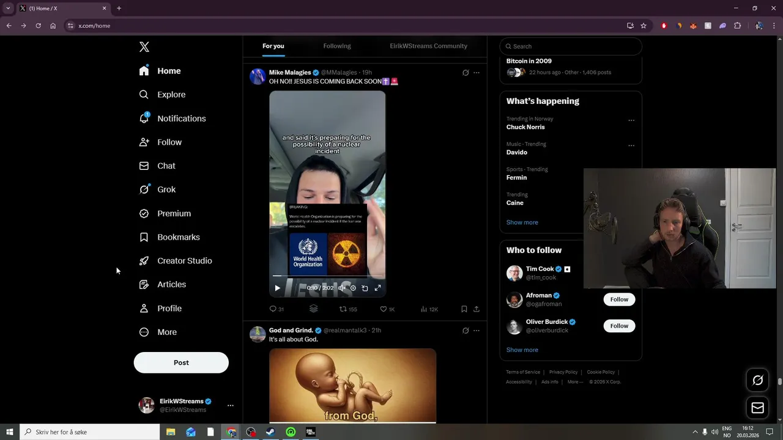Open more options on Mike Malagies post
This screenshot has width=783, height=440.
pyautogui.click(x=477, y=73)
